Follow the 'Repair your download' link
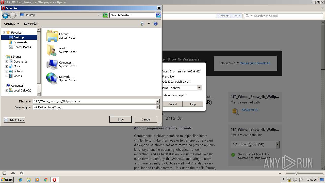 [255, 63]
